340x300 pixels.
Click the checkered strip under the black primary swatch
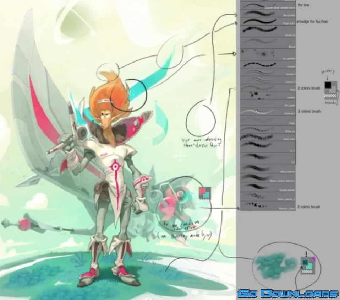(330, 96)
